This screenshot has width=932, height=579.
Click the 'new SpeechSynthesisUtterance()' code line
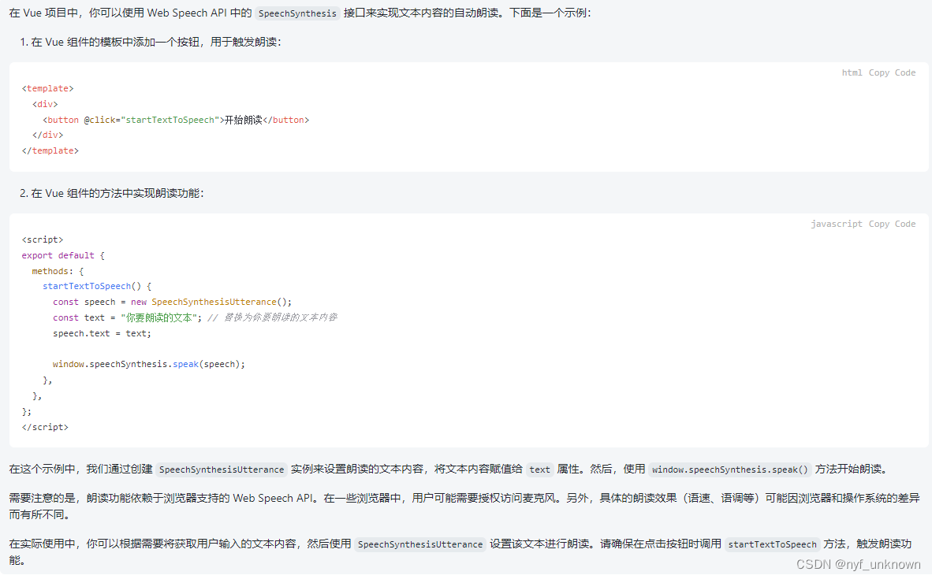click(173, 302)
